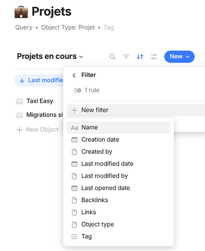Image resolution: width=205 pixels, height=251 pixels.
Task: Click the briefcase icon next to Projets
Action: [x=21, y=12]
